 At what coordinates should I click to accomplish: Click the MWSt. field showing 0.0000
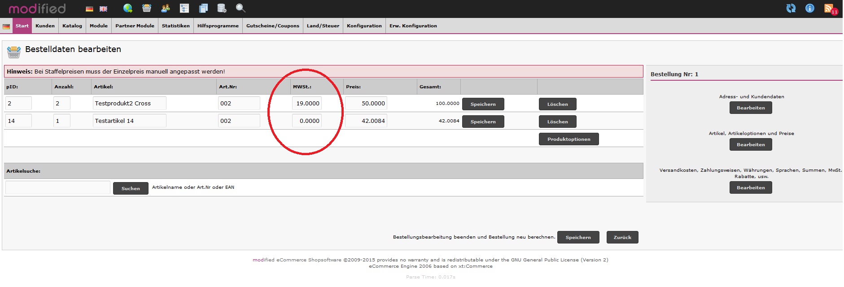(307, 121)
